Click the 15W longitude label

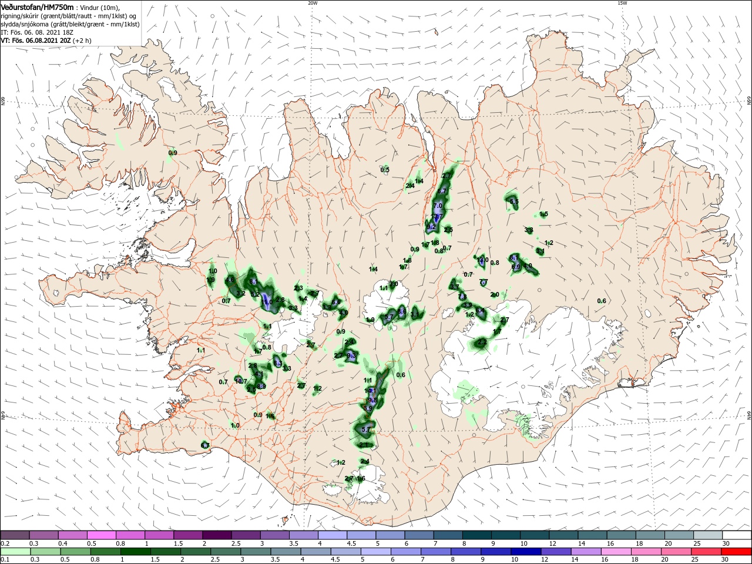tap(622, 3)
